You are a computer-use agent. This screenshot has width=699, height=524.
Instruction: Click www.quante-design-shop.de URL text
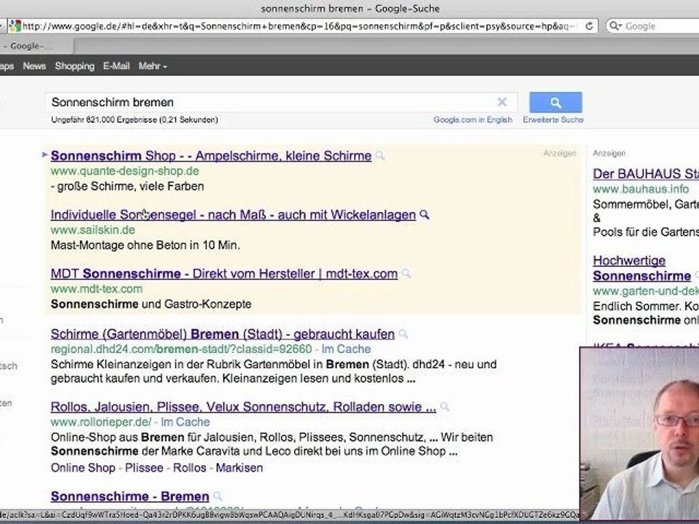125,171
